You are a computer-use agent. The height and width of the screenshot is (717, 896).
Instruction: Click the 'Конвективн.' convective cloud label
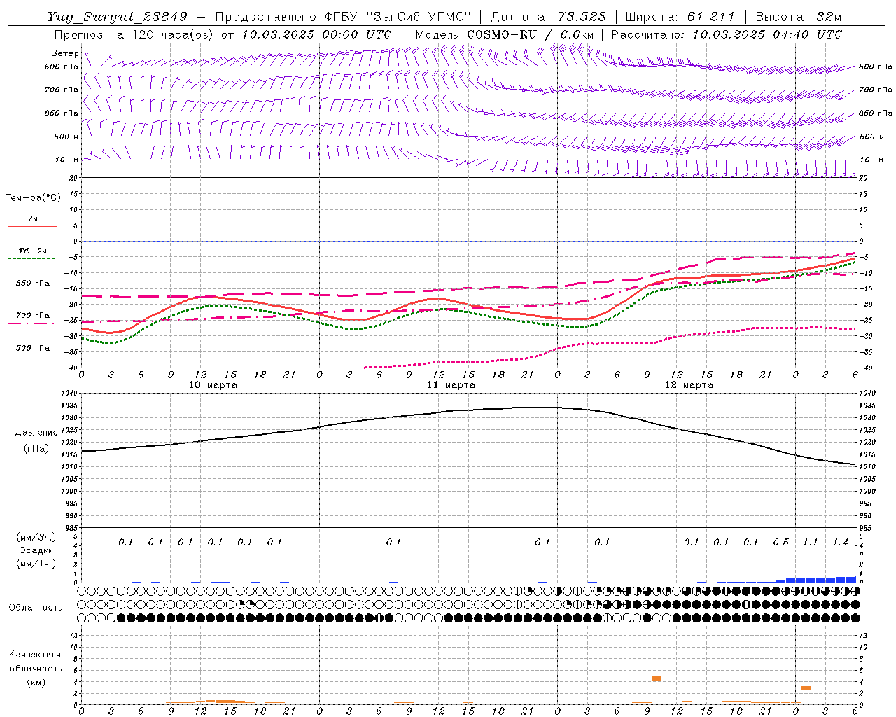point(36,655)
